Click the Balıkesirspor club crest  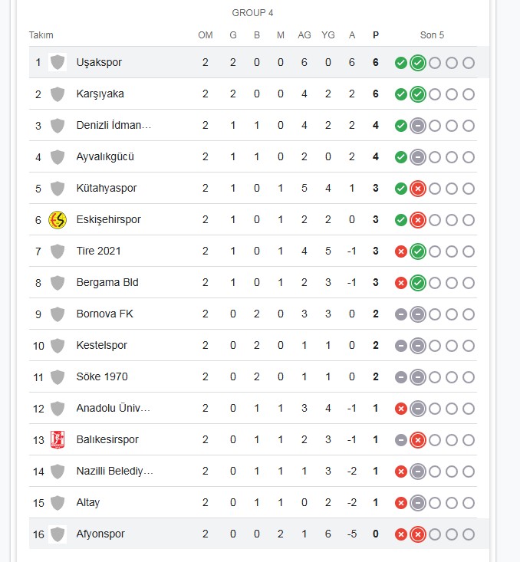[x=58, y=440]
